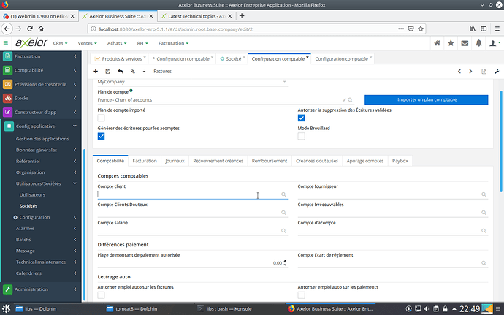Switch to Recouvrement créances tab

(x=218, y=161)
